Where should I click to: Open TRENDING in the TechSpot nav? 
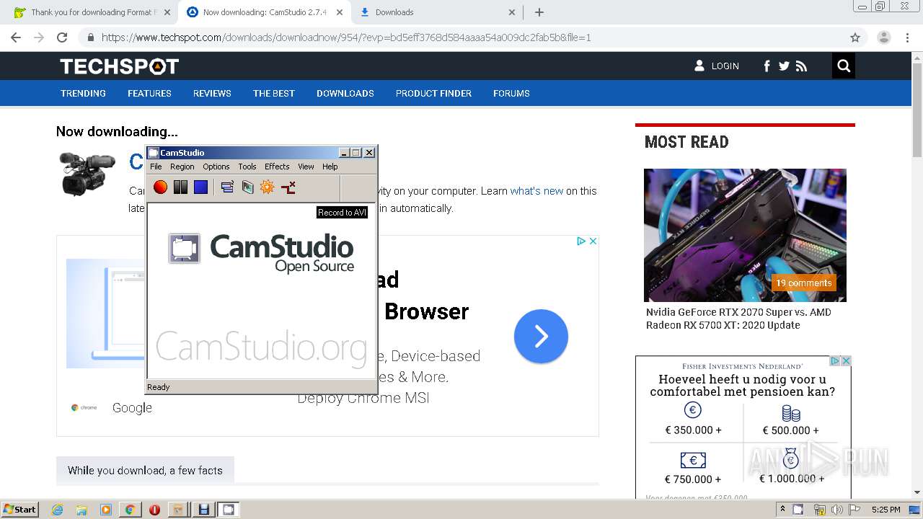(83, 93)
